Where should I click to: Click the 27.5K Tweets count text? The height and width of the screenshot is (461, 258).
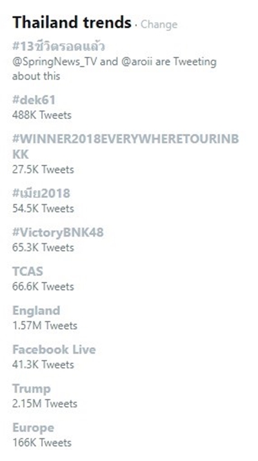(43, 169)
